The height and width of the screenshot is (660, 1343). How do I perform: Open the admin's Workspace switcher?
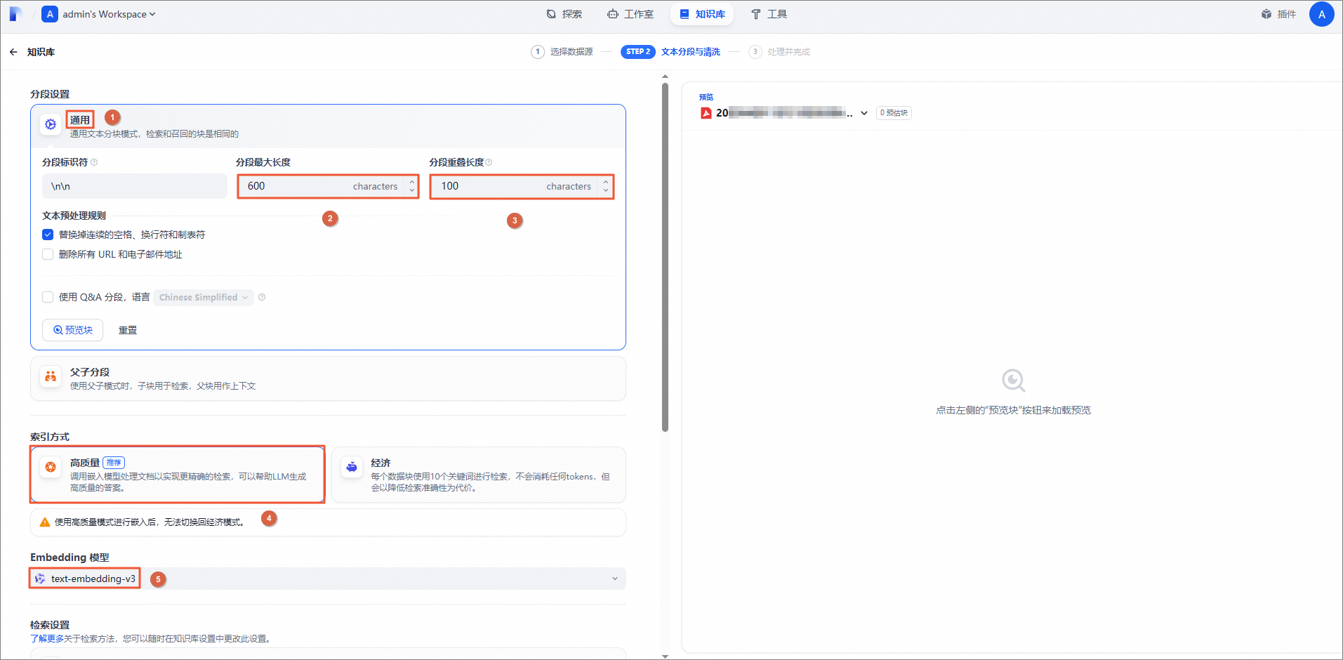(99, 14)
